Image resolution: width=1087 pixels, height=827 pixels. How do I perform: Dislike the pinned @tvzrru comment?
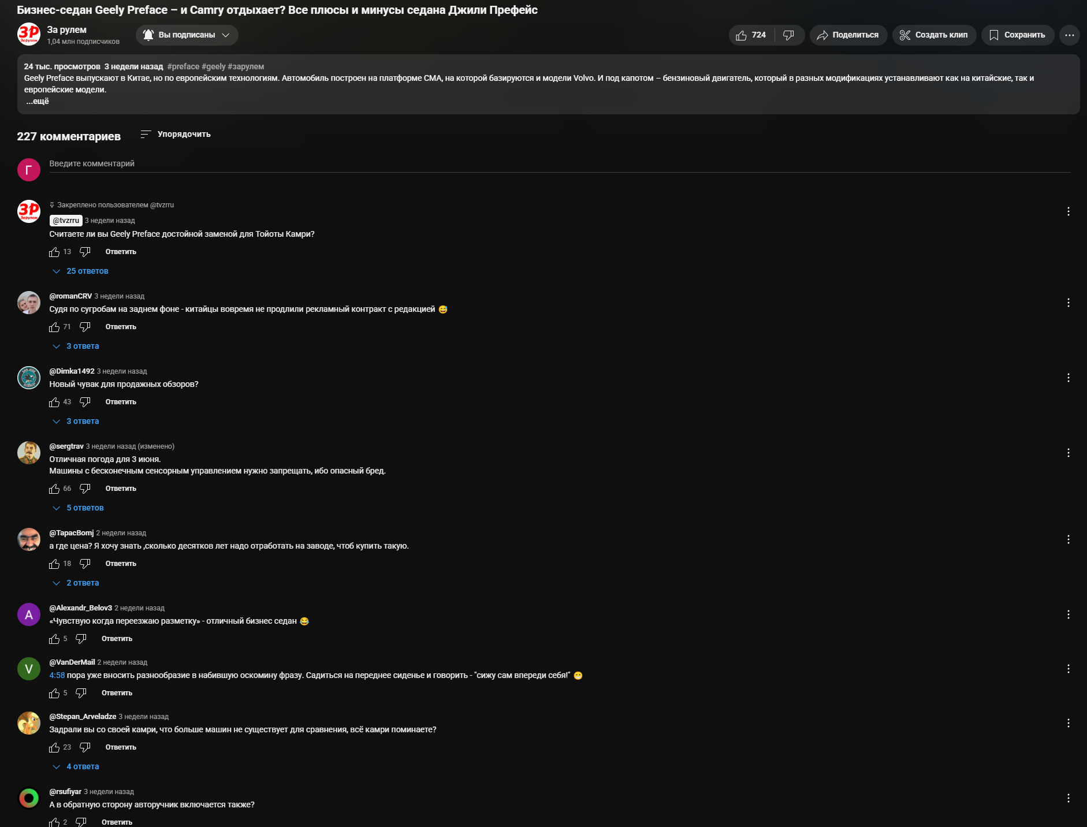tap(85, 252)
